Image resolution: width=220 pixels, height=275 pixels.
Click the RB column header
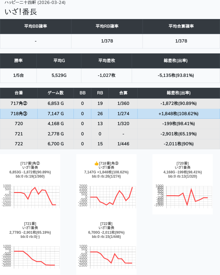[100, 93]
